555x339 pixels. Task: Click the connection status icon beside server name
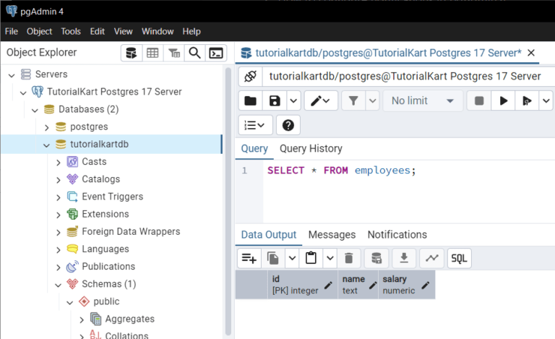tap(250, 76)
